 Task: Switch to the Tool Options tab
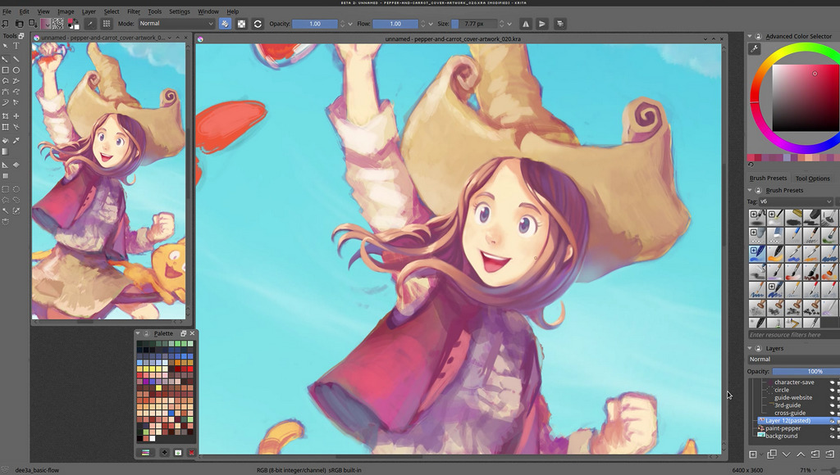coord(812,179)
